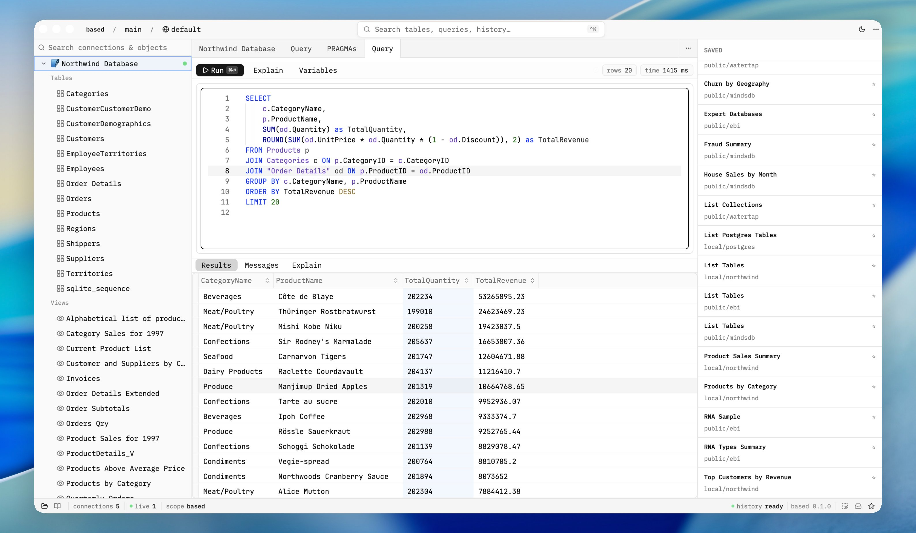This screenshot has width=916, height=533.
Task: Switch to the PRAGMAs tab
Action: (341, 49)
